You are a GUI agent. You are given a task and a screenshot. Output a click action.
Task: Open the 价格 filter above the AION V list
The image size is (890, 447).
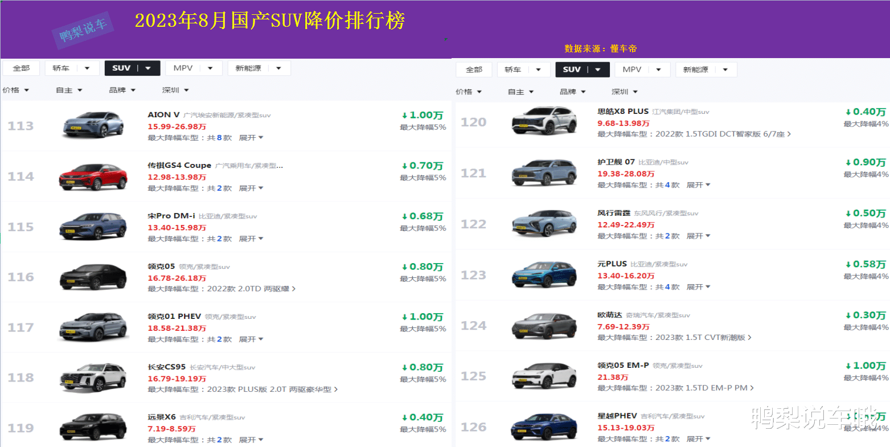point(15,90)
